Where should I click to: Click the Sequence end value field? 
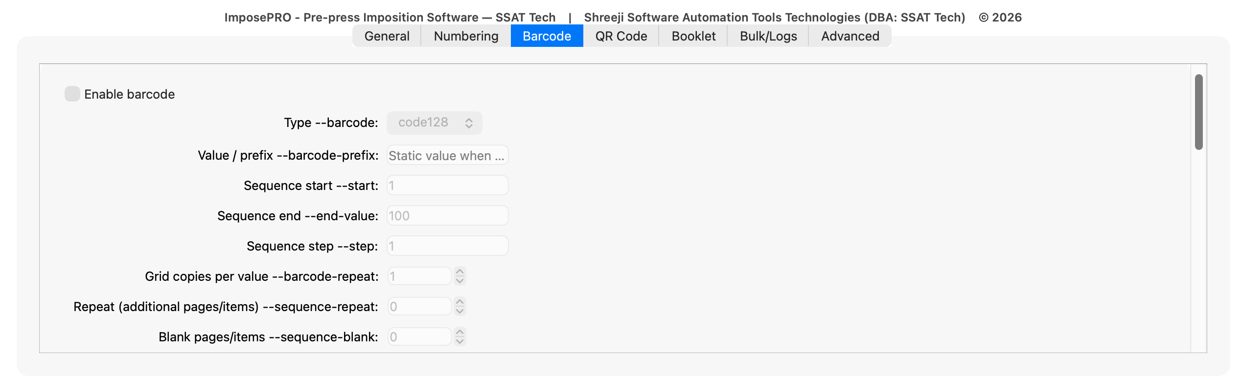[x=448, y=216]
